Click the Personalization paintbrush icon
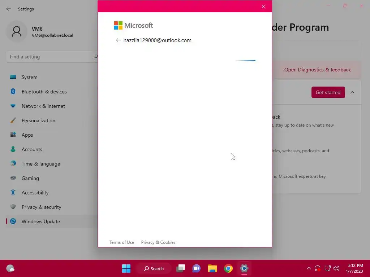Screen dimensions: 370x277 [x=13, y=120]
